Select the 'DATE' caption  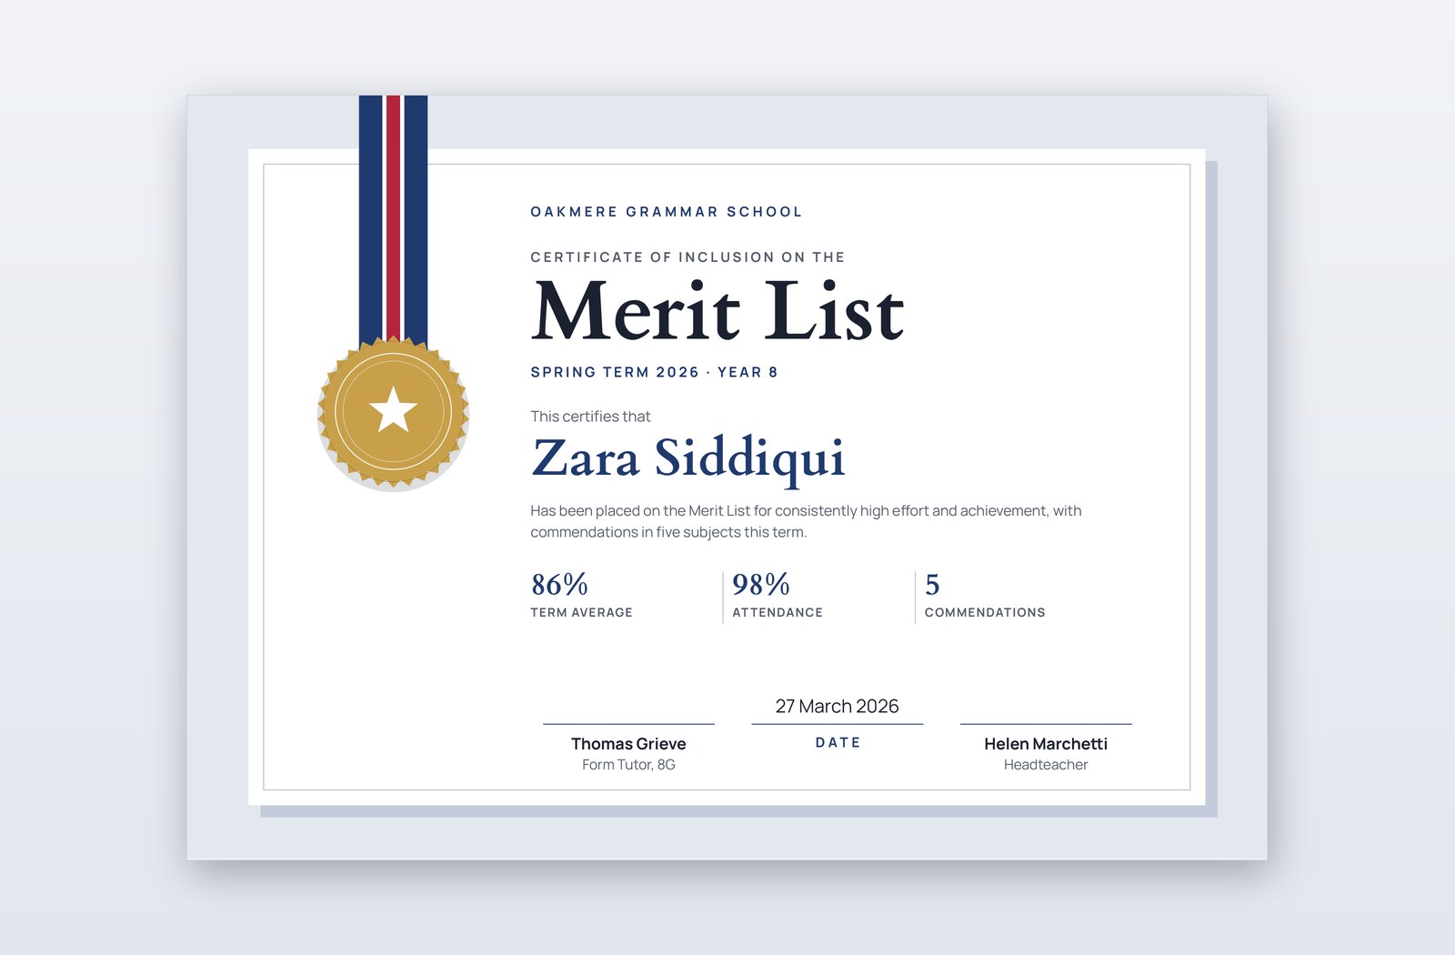(838, 743)
